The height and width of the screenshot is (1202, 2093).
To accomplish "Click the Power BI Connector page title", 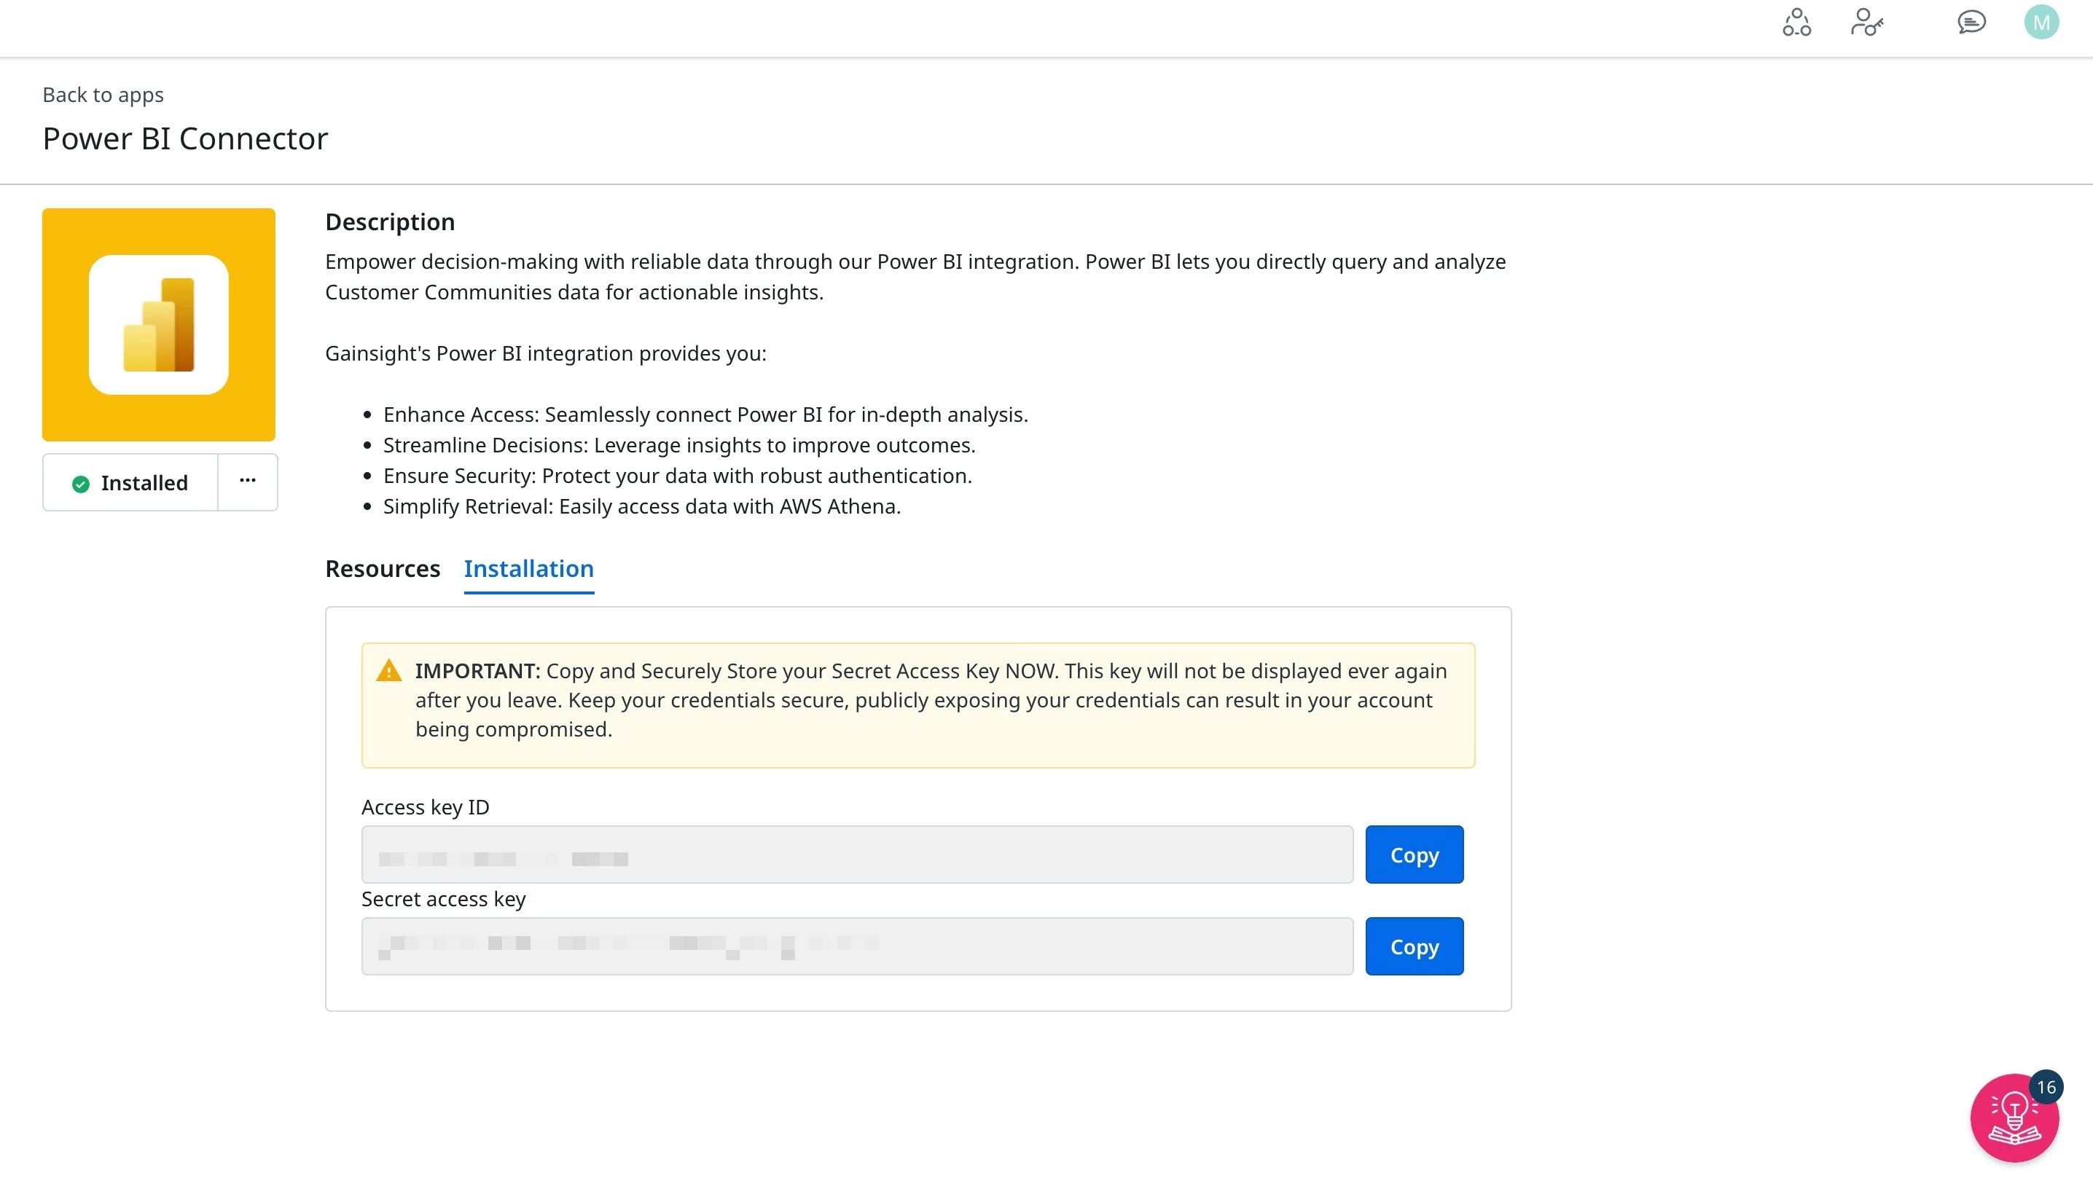I will [185, 138].
